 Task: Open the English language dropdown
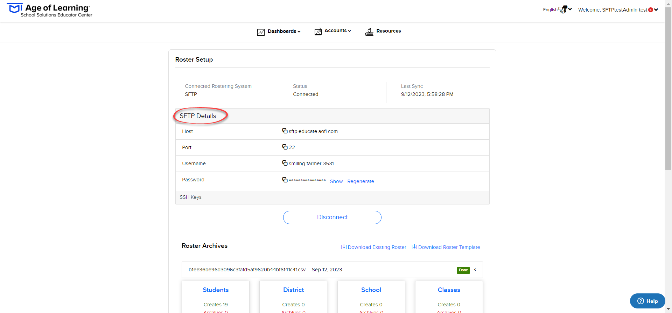557,10
